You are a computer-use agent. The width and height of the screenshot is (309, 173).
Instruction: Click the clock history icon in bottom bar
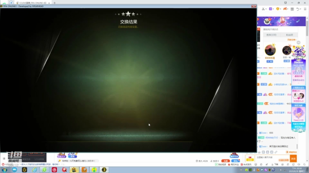[261, 164]
